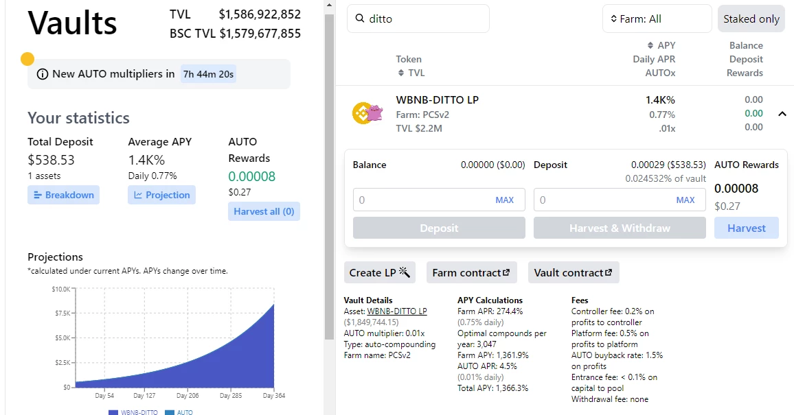Image resolution: width=794 pixels, height=415 pixels.
Task: Click the TVL sort arrows icon
Action: coord(402,73)
